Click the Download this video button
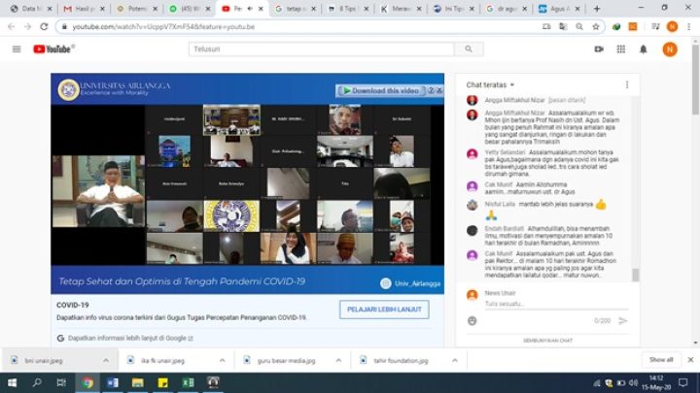 tap(381, 90)
